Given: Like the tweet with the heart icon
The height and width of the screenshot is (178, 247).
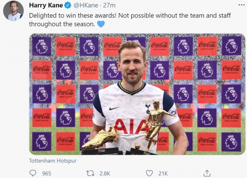Looking at the screenshot, I should point(149,173).
